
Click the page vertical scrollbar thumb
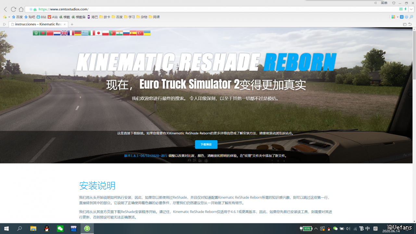click(414, 55)
